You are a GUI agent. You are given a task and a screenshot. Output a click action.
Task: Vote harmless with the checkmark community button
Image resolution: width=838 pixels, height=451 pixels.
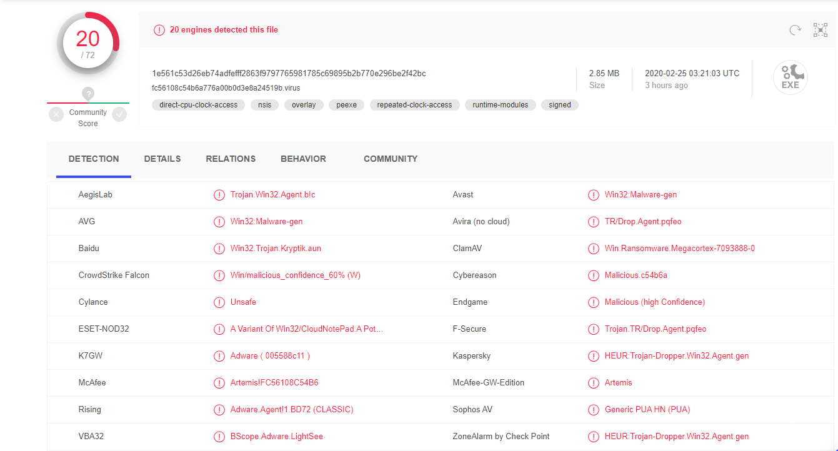pos(119,114)
